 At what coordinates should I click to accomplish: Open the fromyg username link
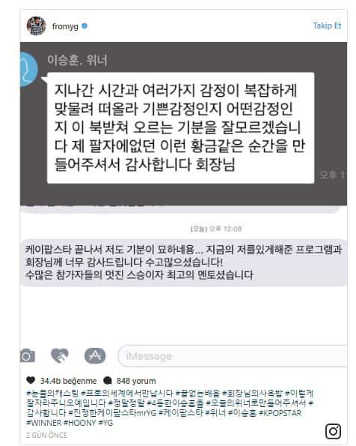point(65,26)
